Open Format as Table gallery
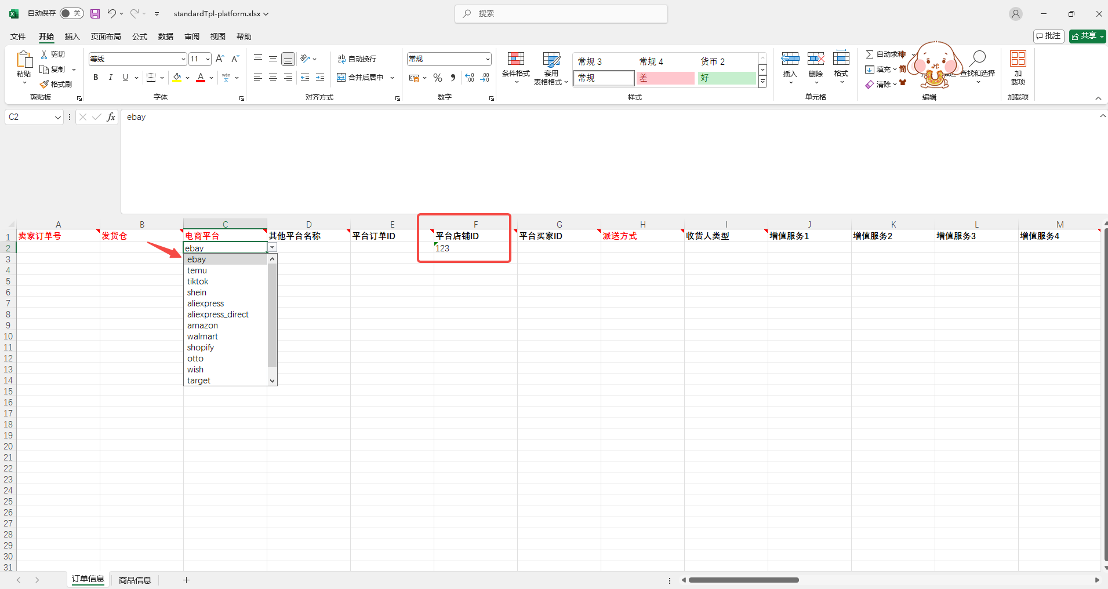The image size is (1108, 589). [x=551, y=68]
